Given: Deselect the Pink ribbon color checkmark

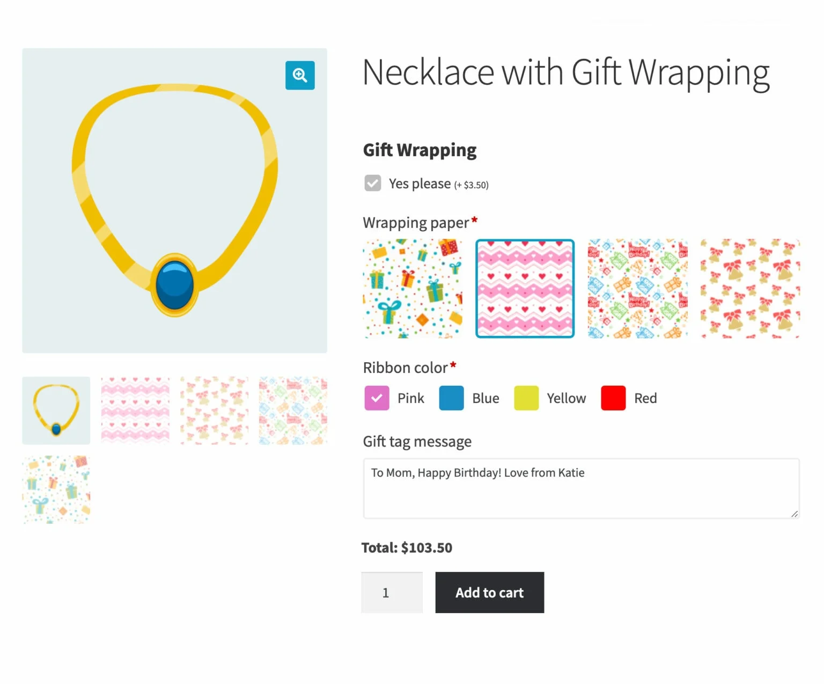Looking at the screenshot, I should point(376,398).
